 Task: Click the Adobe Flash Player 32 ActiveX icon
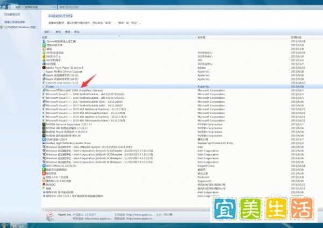[x=44, y=68]
